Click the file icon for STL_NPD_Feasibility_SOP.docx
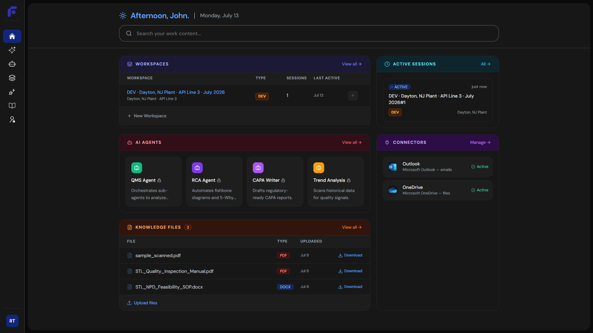The width and height of the screenshot is (593, 333). (x=130, y=287)
